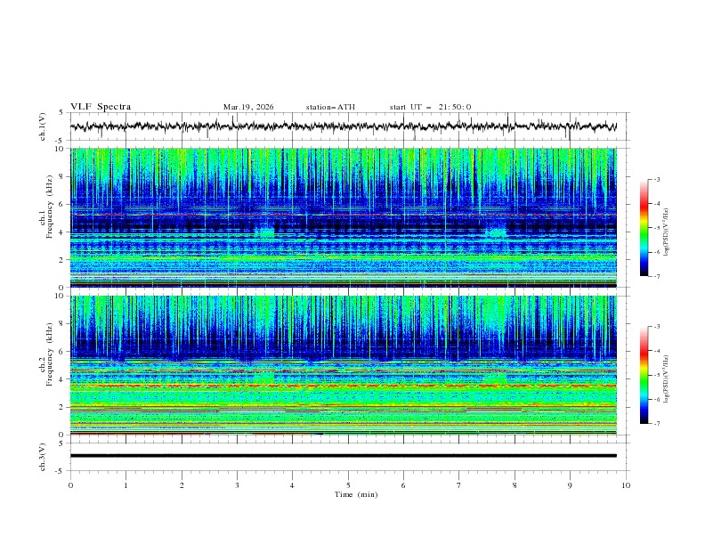Image resolution: width=705 pixels, height=545 pixels.
Task: Select the Mar.19, 2026 date label
Action: point(248,107)
